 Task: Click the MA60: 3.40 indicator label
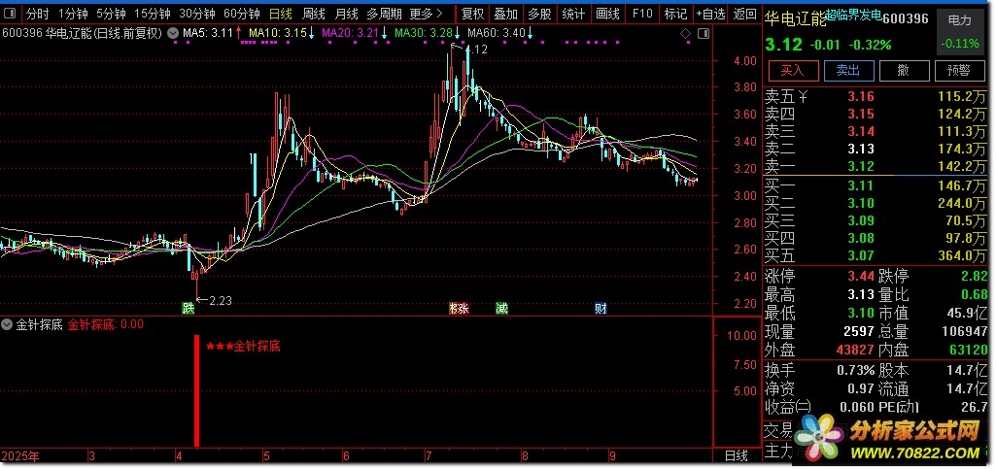[x=500, y=33]
